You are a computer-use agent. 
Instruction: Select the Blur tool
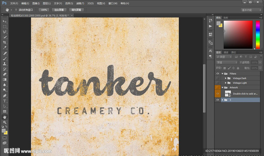coord(5,85)
